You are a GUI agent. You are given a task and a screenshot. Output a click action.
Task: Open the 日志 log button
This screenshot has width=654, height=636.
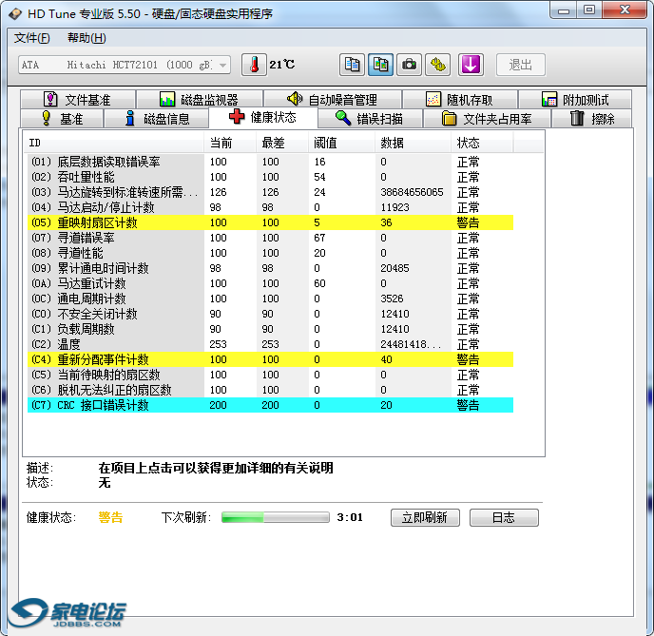pos(504,517)
